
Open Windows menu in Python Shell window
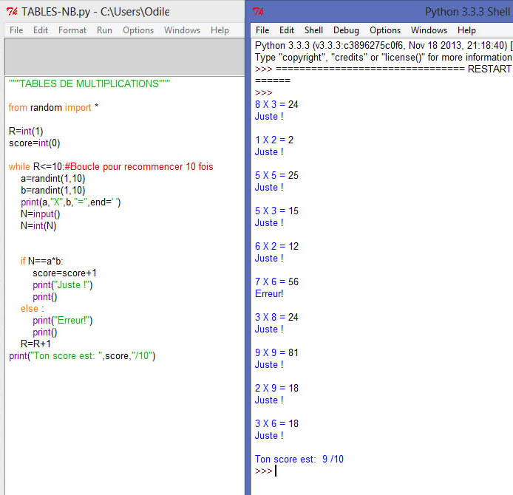pyautogui.click(x=429, y=30)
